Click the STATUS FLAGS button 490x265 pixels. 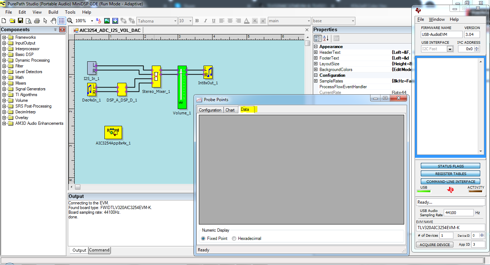click(451, 166)
